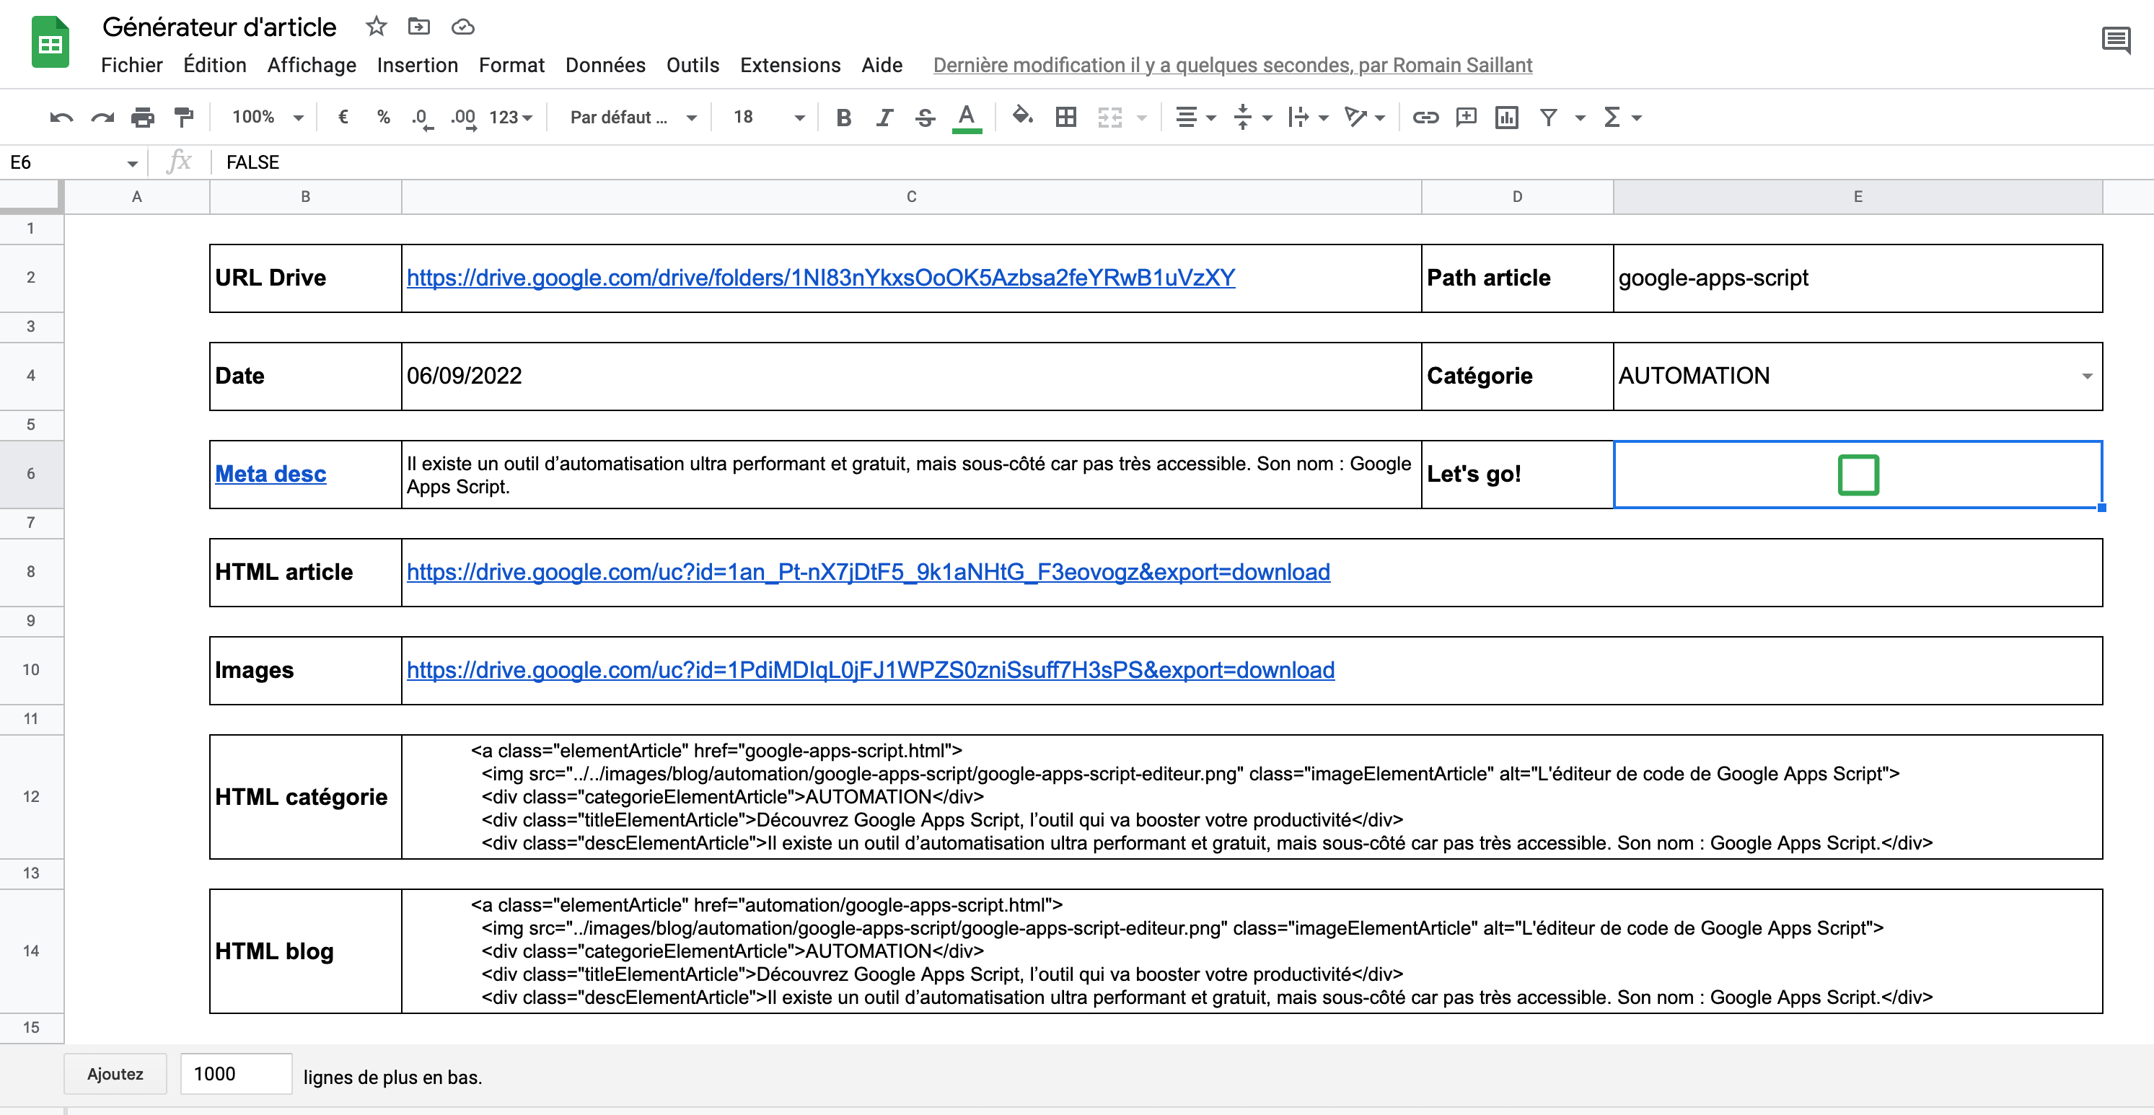Screen dimensions: 2154x1115
Task: Open text color picker
Action: coord(967,118)
